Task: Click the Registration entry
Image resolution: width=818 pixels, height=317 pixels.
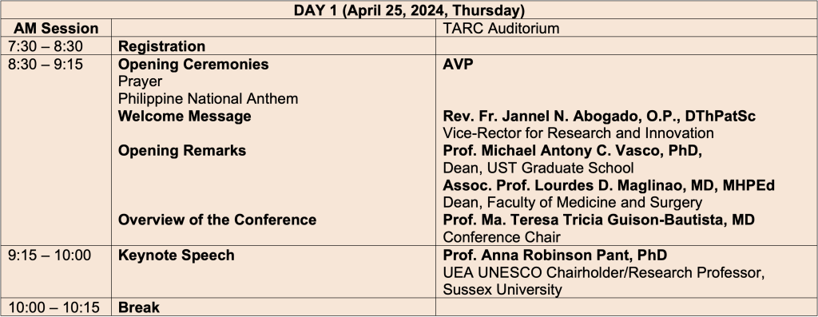Action: click(x=161, y=46)
